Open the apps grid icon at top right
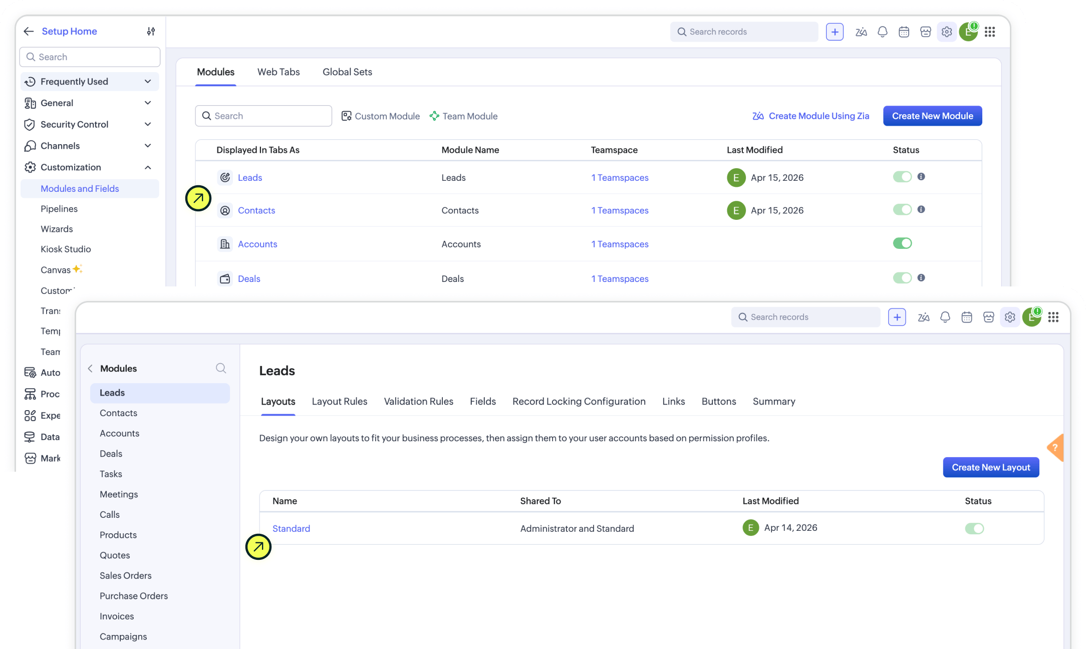Screen dimensions: 1086x649 click(x=990, y=32)
